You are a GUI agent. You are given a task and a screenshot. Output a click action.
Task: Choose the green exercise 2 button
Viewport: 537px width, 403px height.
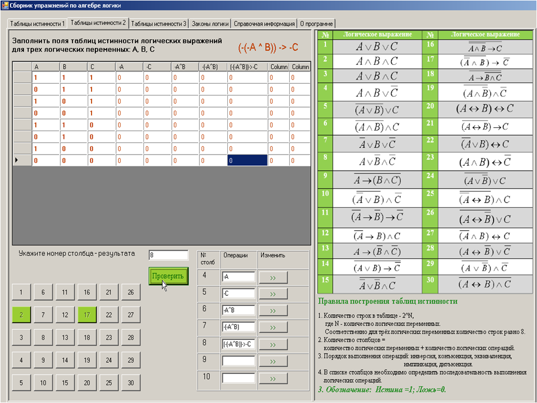point(21,315)
